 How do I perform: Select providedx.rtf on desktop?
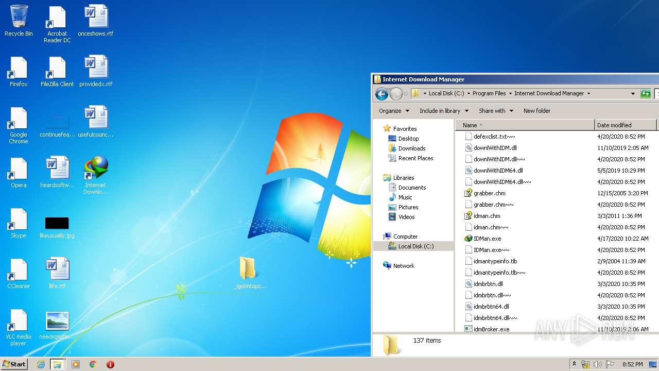pyautogui.click(x=96, y=71)
